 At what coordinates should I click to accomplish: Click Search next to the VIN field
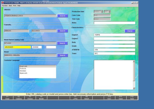(62, 16)
